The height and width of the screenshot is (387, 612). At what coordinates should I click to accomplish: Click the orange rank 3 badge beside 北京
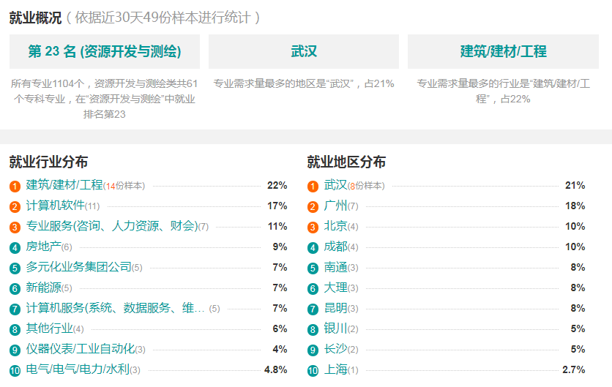(313, 227)
